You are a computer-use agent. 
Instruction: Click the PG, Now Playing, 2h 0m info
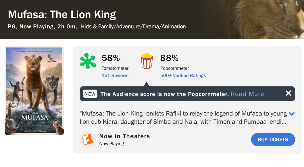[42, 27]
